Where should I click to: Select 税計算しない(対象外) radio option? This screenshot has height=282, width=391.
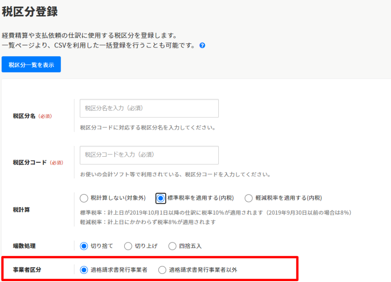pyautogui.click(x=84, y=198)
